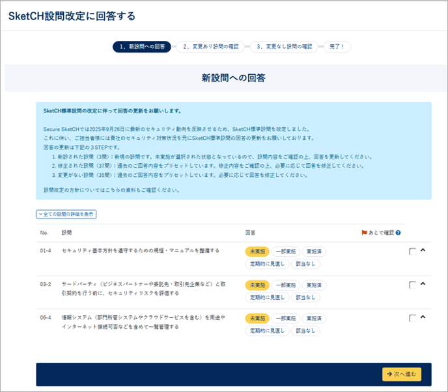Check the あとで確認 box for question 06-4

(413, 318)
